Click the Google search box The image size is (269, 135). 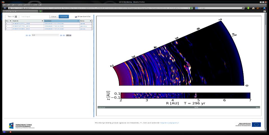220,8
